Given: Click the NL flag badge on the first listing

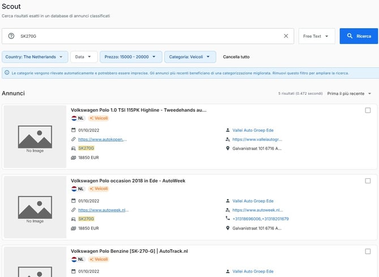Looking at the screenshot, I should 78,118.
